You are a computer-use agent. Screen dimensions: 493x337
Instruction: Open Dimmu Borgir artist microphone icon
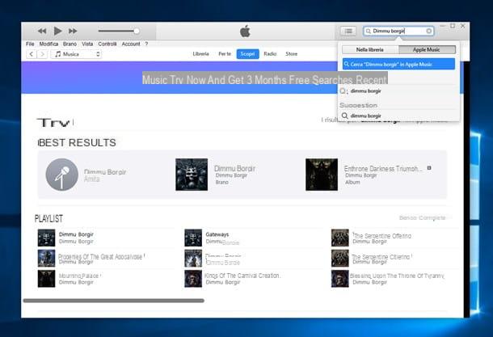point(62,175)
